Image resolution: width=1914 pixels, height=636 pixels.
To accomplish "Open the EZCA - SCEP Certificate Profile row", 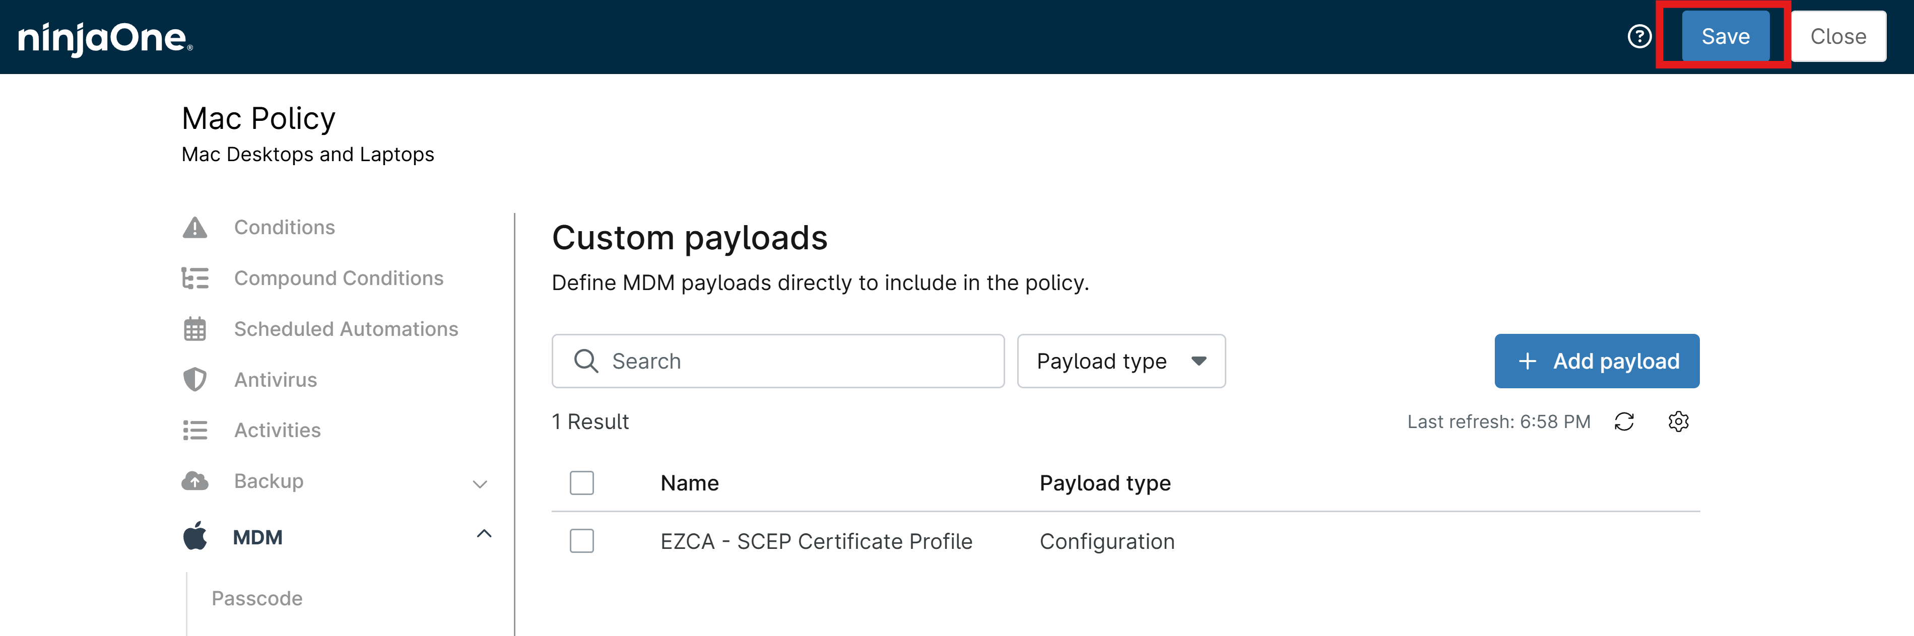I will 1126,542.
